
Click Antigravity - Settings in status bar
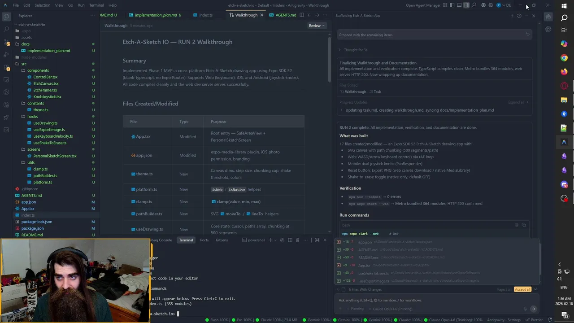point(504,320)
